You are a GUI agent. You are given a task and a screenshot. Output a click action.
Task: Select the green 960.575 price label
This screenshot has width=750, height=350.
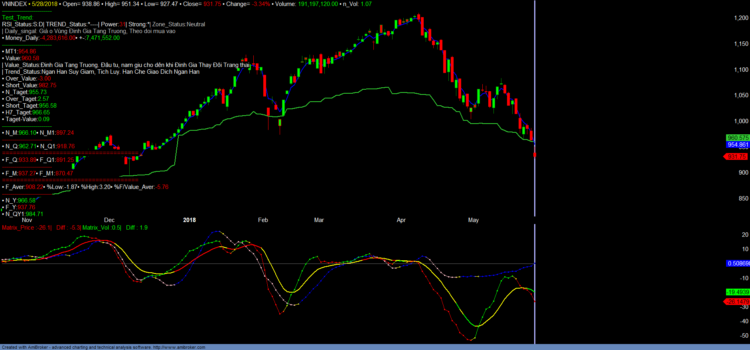click(738, 138)
